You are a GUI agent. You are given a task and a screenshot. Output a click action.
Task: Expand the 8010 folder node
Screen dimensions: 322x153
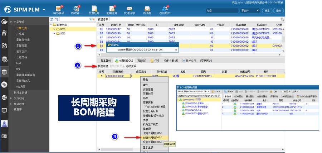point(54,34)
